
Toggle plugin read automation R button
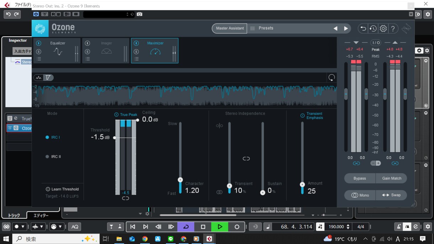point(53,14)
